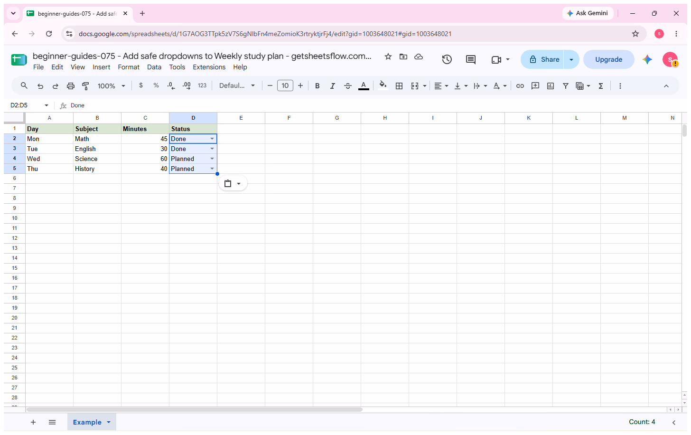This screenshot has width=691, height=435.
Task: Open version history clock icon
Action: click(447, 59)
